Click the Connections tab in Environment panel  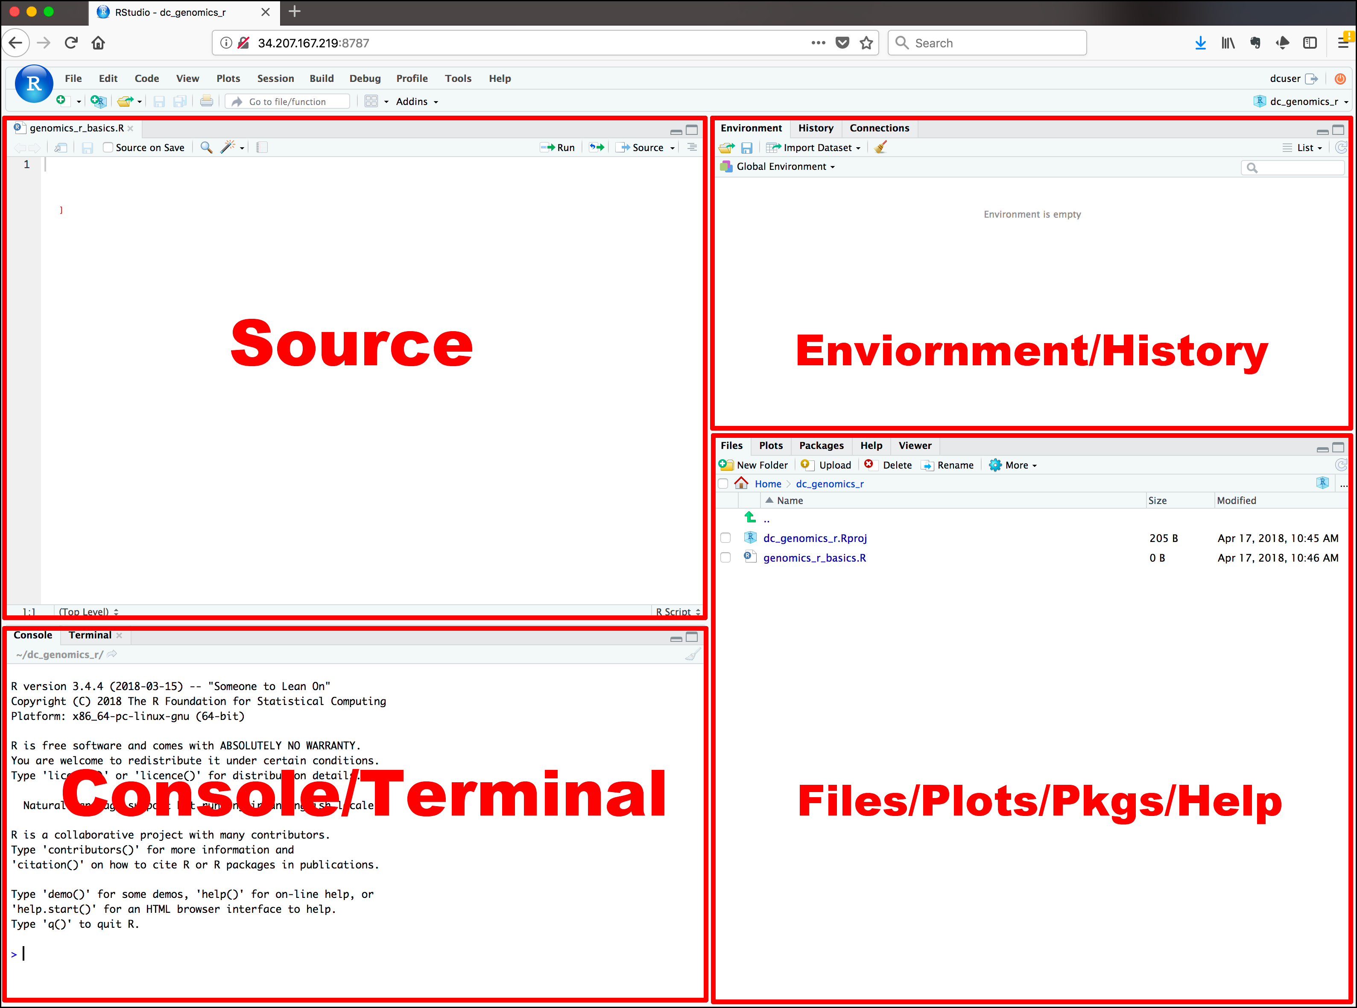point(878,127)
